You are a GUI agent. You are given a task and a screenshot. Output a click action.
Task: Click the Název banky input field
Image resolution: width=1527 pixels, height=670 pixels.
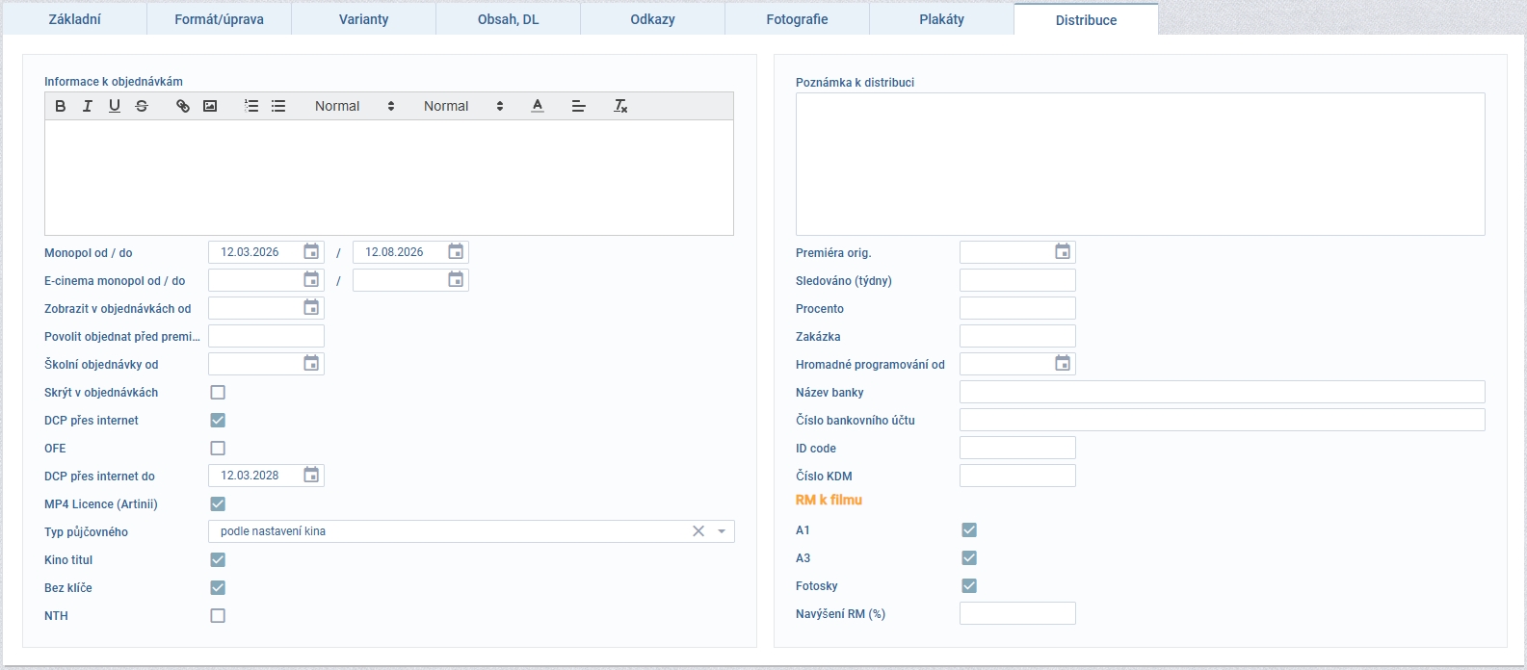coord(1222,392)
